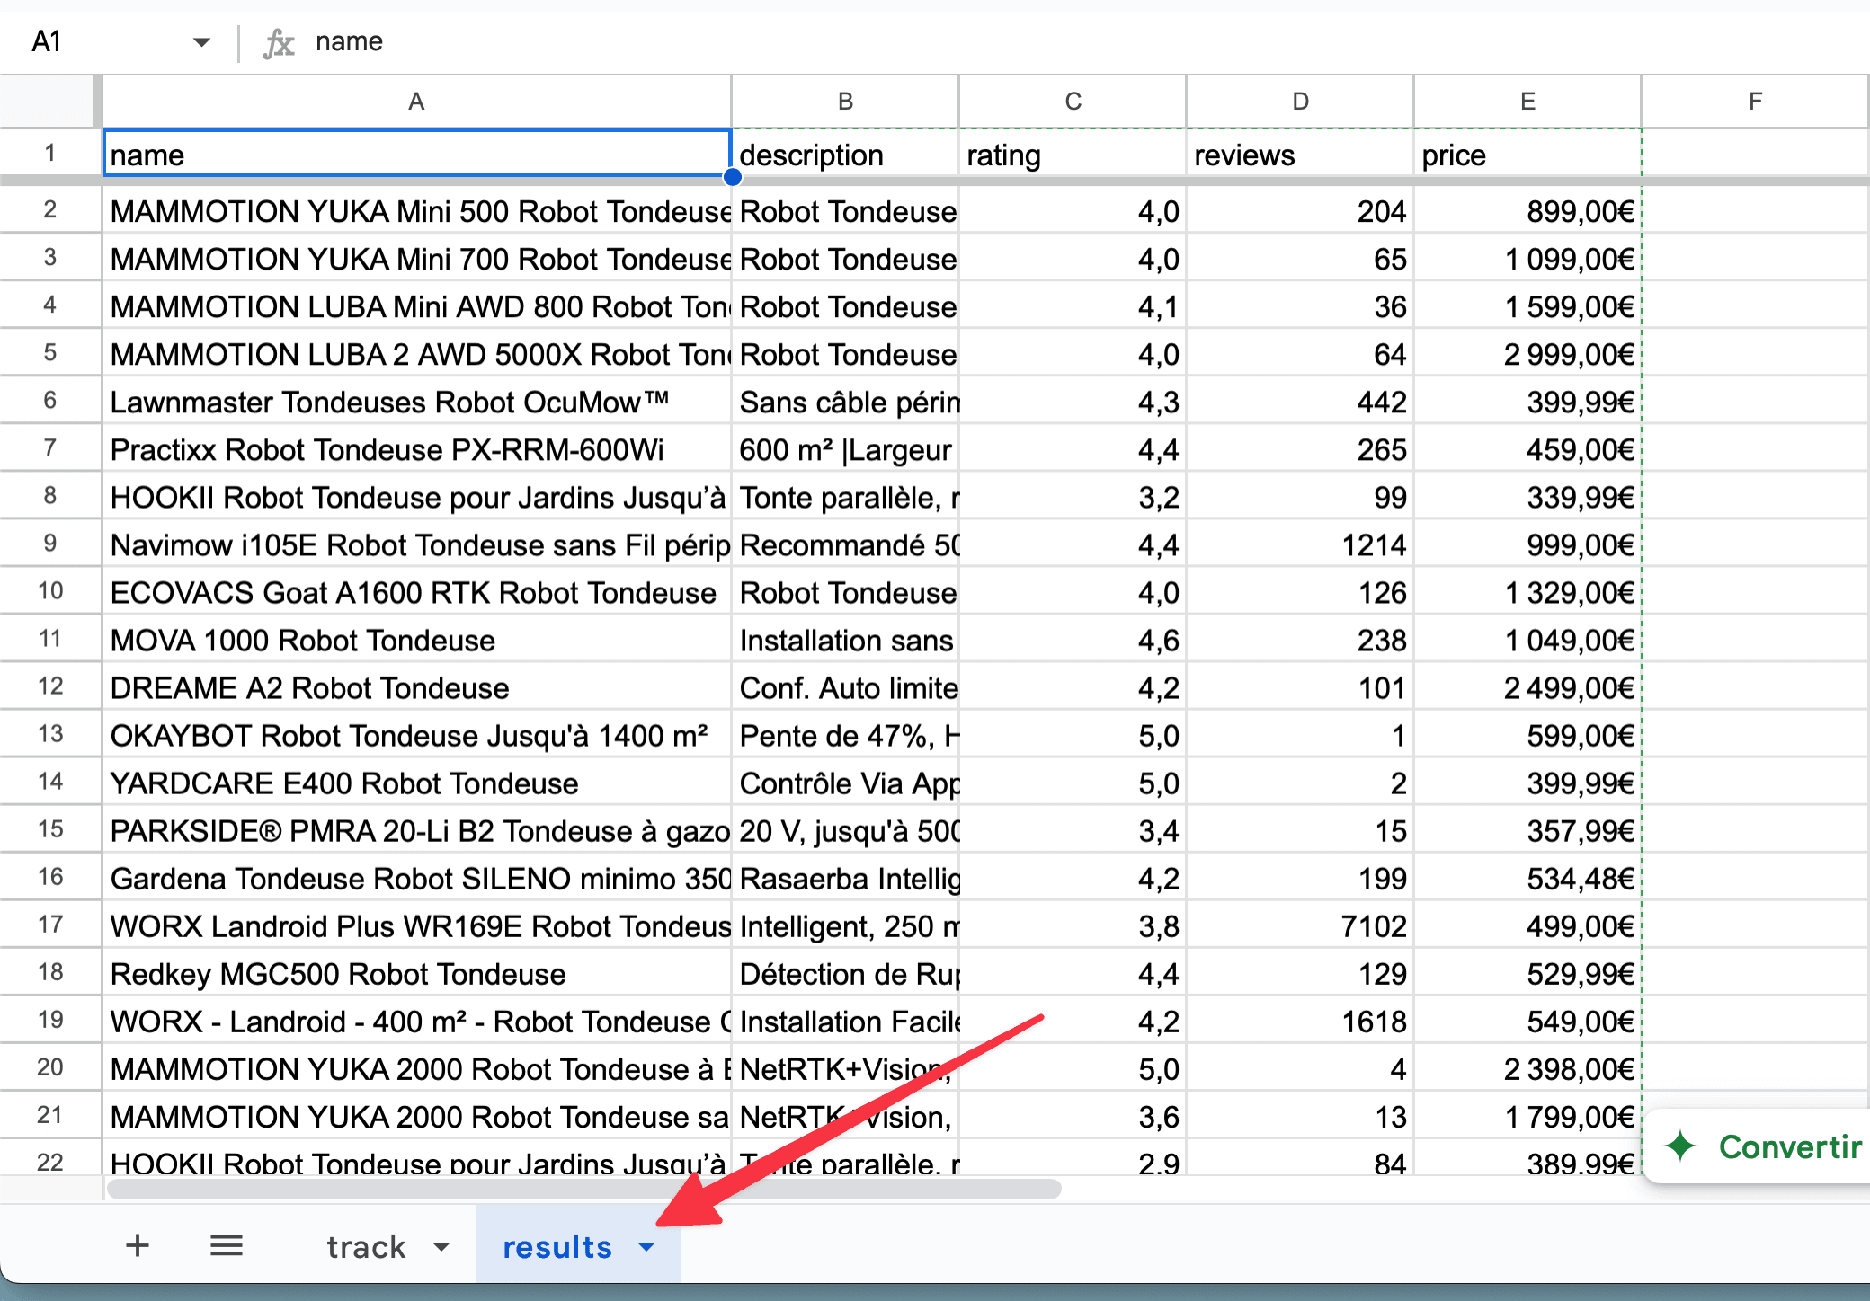
Task: Select column C header
Action: pyautogui.click(x=1073, y=102)
